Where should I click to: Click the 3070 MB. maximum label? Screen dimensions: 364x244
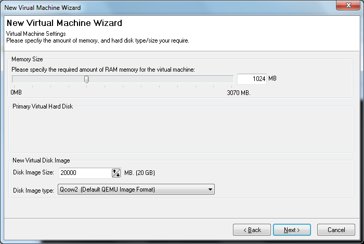(x=239, y=93)
